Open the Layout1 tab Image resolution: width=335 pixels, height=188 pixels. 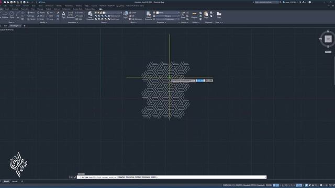(x=14, y=181)
